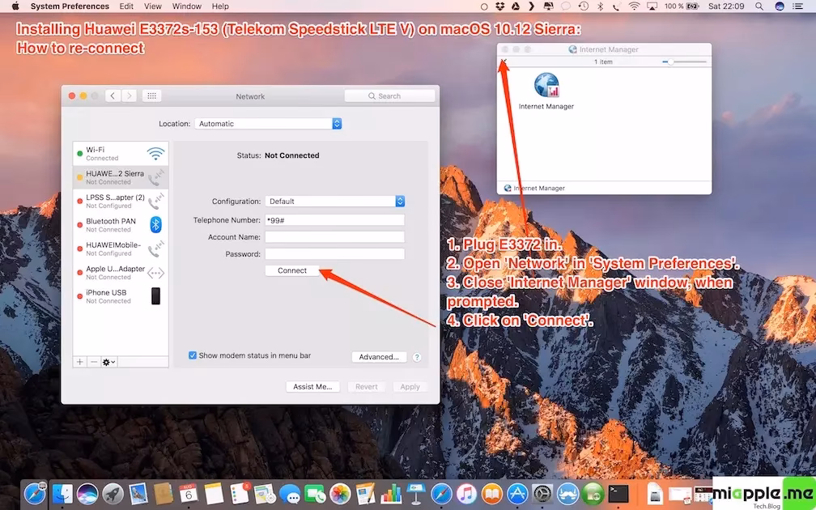The image size is (816, 510).
Task: Open FaceTime in the Dock
Action: point(315,493)
